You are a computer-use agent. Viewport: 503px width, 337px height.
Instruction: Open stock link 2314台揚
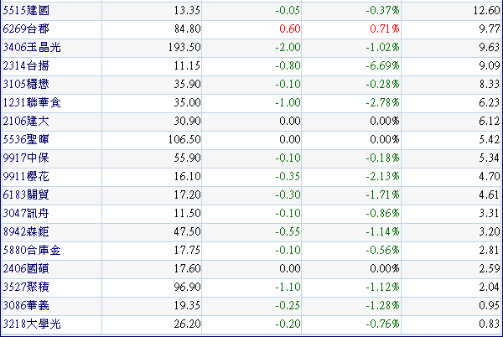tap(26, 66)
